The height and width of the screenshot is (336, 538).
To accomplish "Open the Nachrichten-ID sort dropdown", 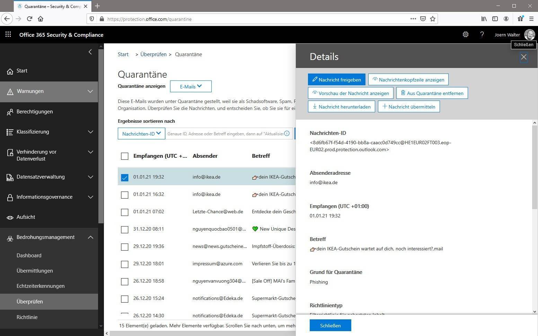I will point(141,133).
